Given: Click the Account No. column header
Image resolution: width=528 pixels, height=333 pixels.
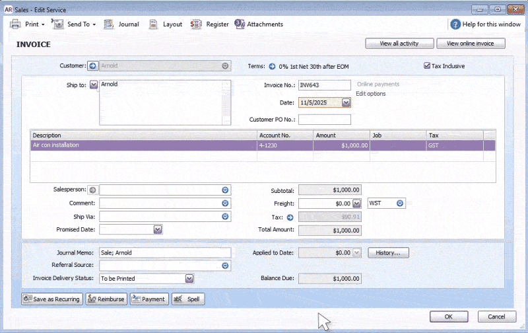Looking at the screenshot, I should click(x=285, y=135).
